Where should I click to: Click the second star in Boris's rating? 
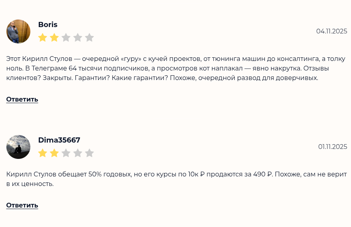[x=54, y=38]
